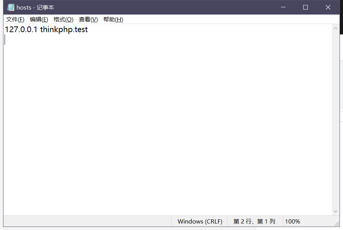This screenshot has width=343, height=230.
Task: Click the thinkphp.test hostname text
Action: 64,29
